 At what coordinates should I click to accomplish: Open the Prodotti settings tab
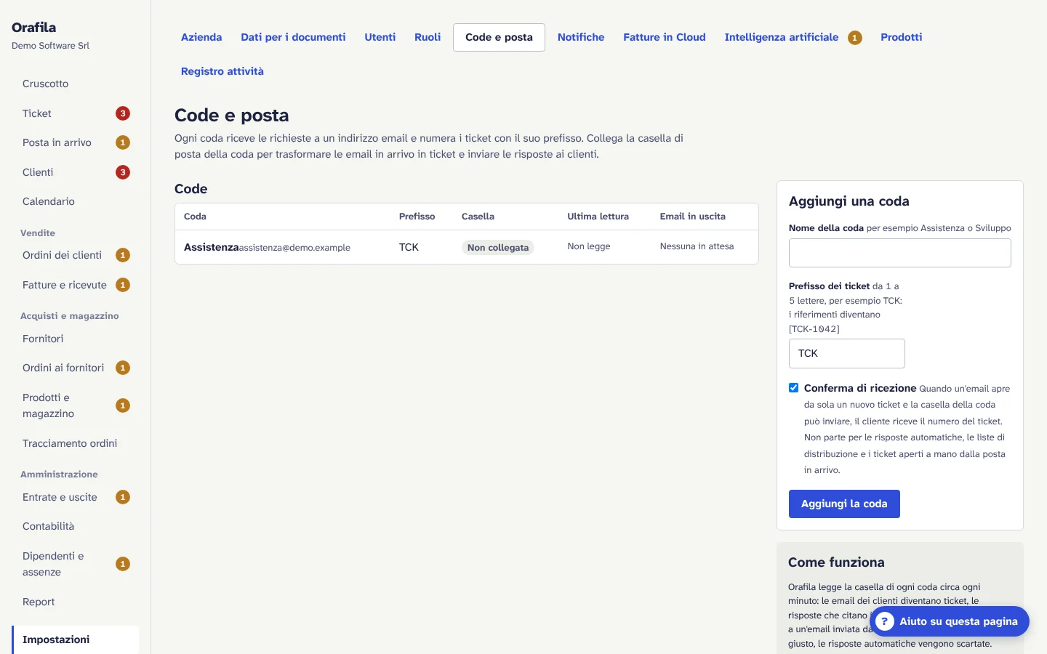tap(902, 37)
